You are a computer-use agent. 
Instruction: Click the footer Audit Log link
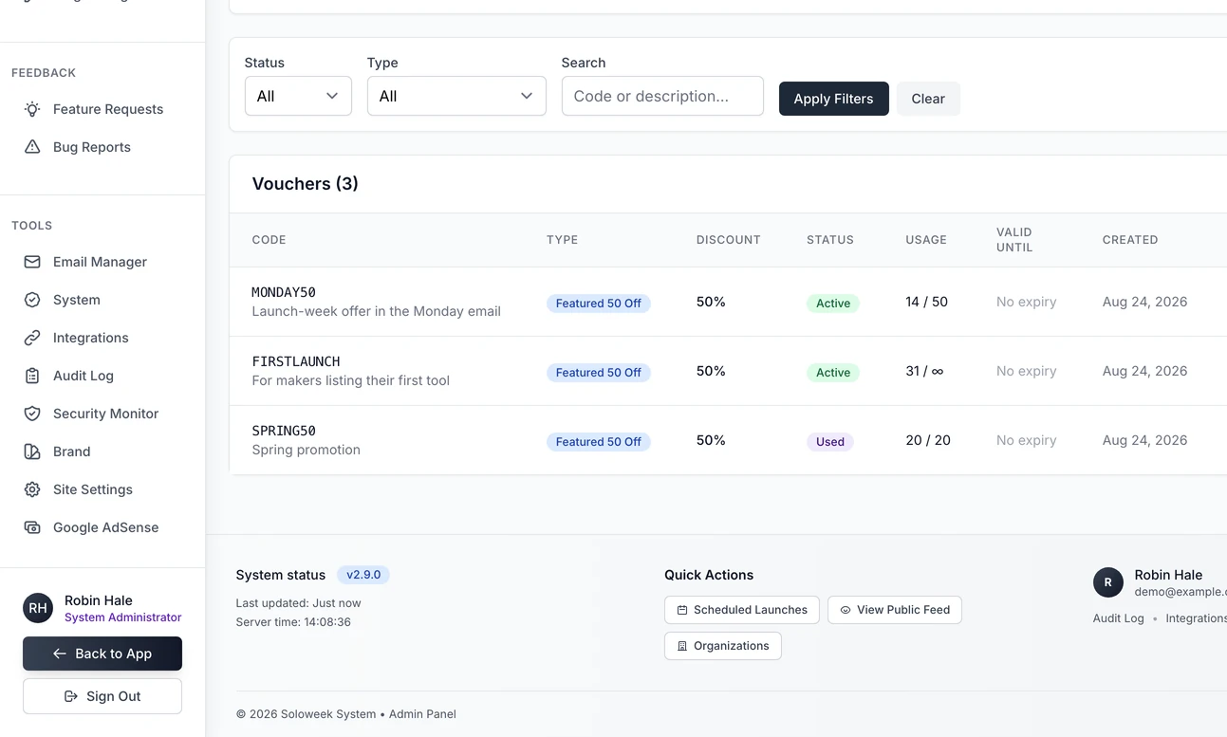pos(1119,618)
